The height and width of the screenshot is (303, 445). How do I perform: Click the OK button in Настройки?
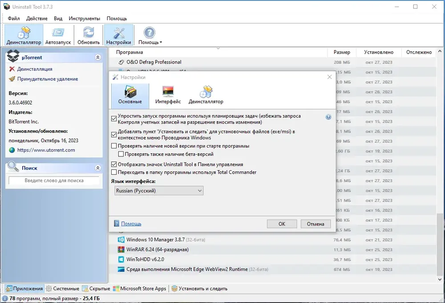tap(282, 224)
